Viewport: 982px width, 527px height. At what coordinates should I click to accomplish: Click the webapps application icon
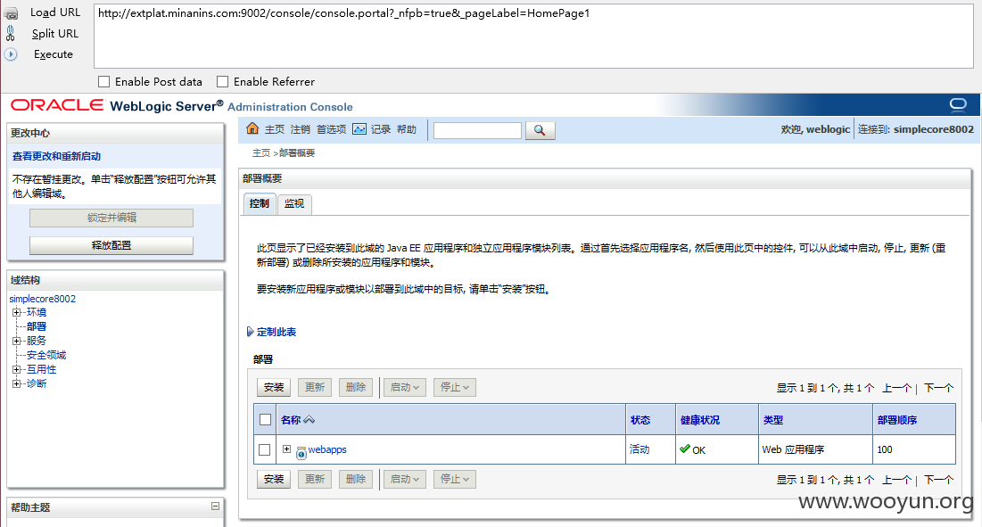[301, 452]
